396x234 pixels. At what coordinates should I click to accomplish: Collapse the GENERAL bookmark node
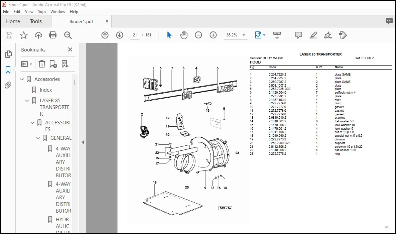38,138
